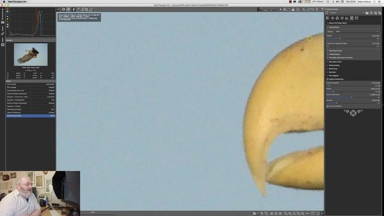Open the Raw tools tab
This screenshot has width=384, height=216.
(352, 18)
